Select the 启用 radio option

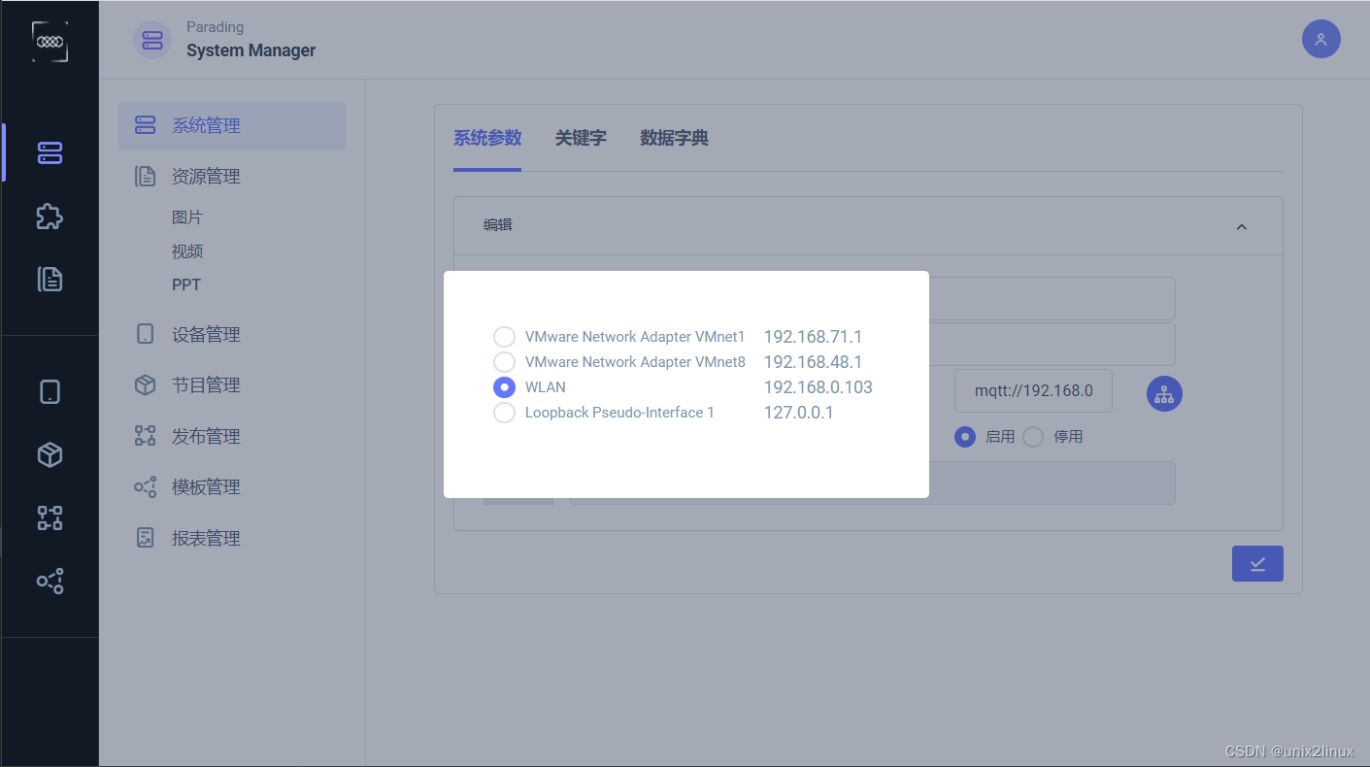pyautogui.click(x=965, y=437)
